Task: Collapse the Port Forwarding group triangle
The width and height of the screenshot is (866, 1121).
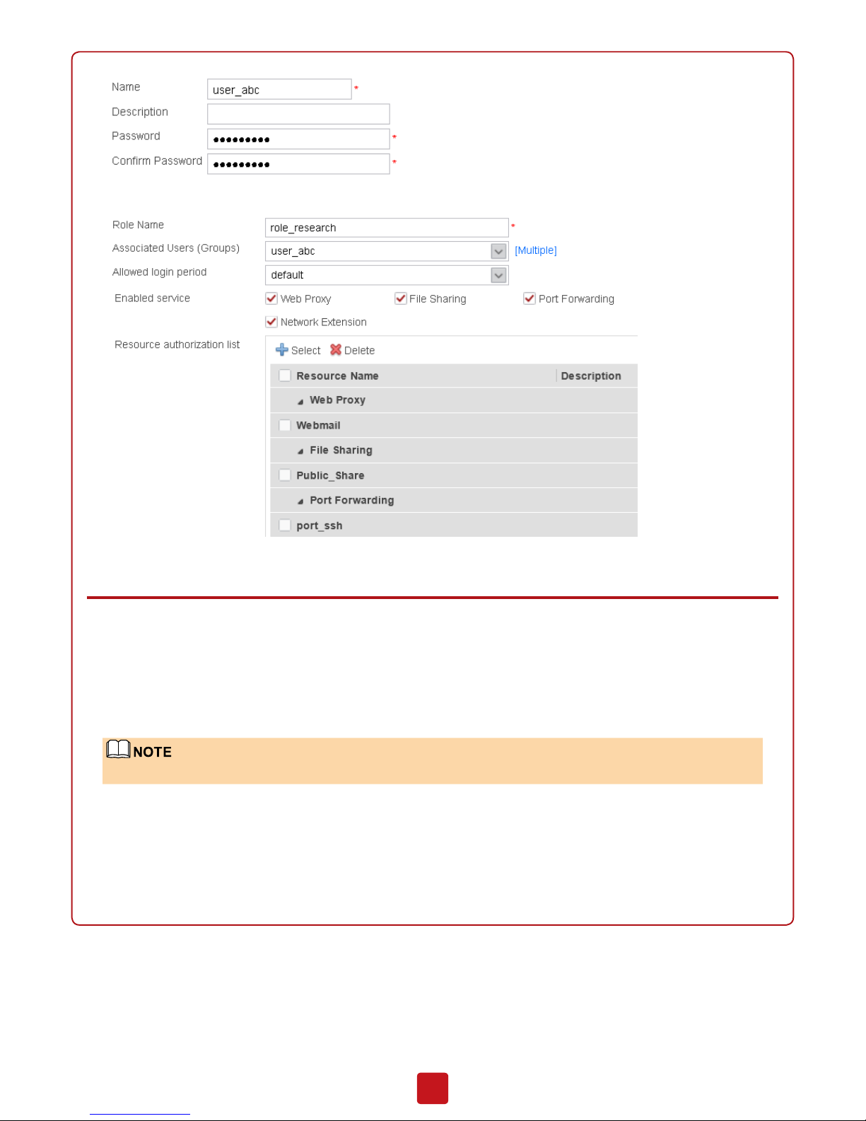Action: click(300, 501)
